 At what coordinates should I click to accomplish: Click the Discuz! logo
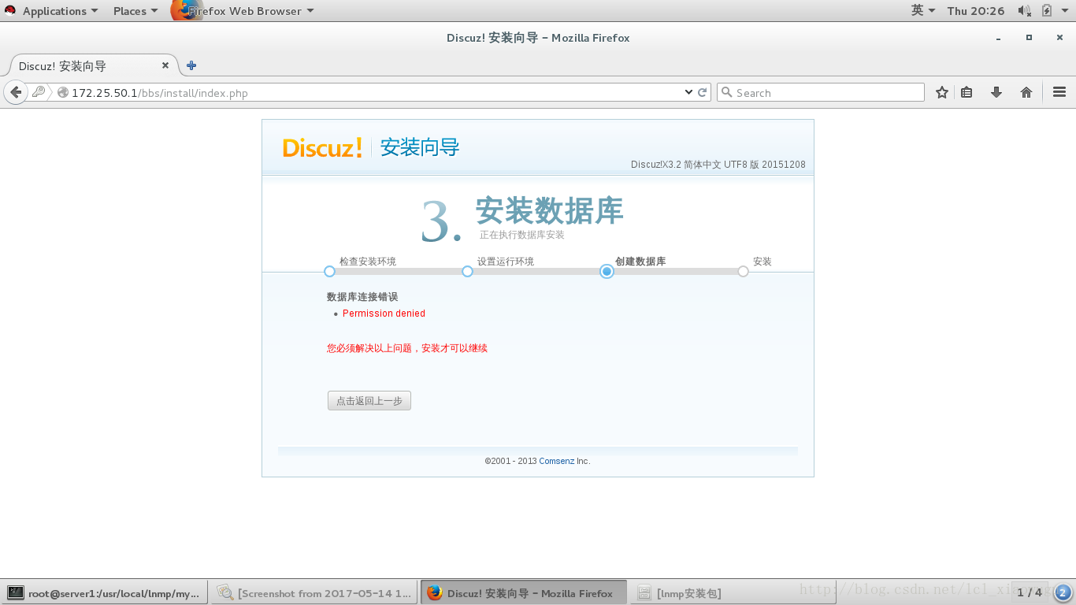(322, 147)
